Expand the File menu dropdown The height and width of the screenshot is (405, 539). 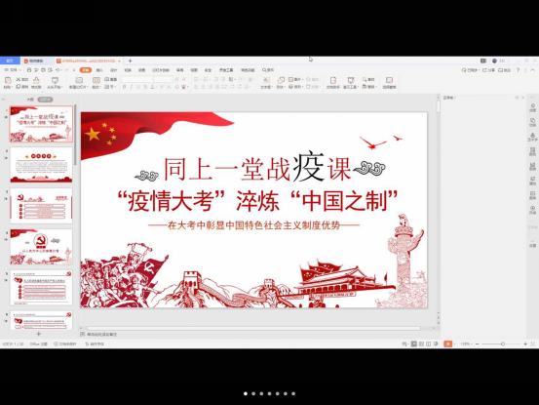pos(11,70)
